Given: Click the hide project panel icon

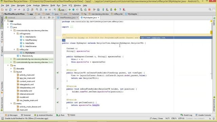Looking at the screenshot, I should (x=53, y=18).
